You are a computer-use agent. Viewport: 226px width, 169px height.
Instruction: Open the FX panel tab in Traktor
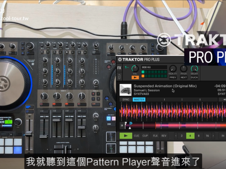tap(119, 68)
